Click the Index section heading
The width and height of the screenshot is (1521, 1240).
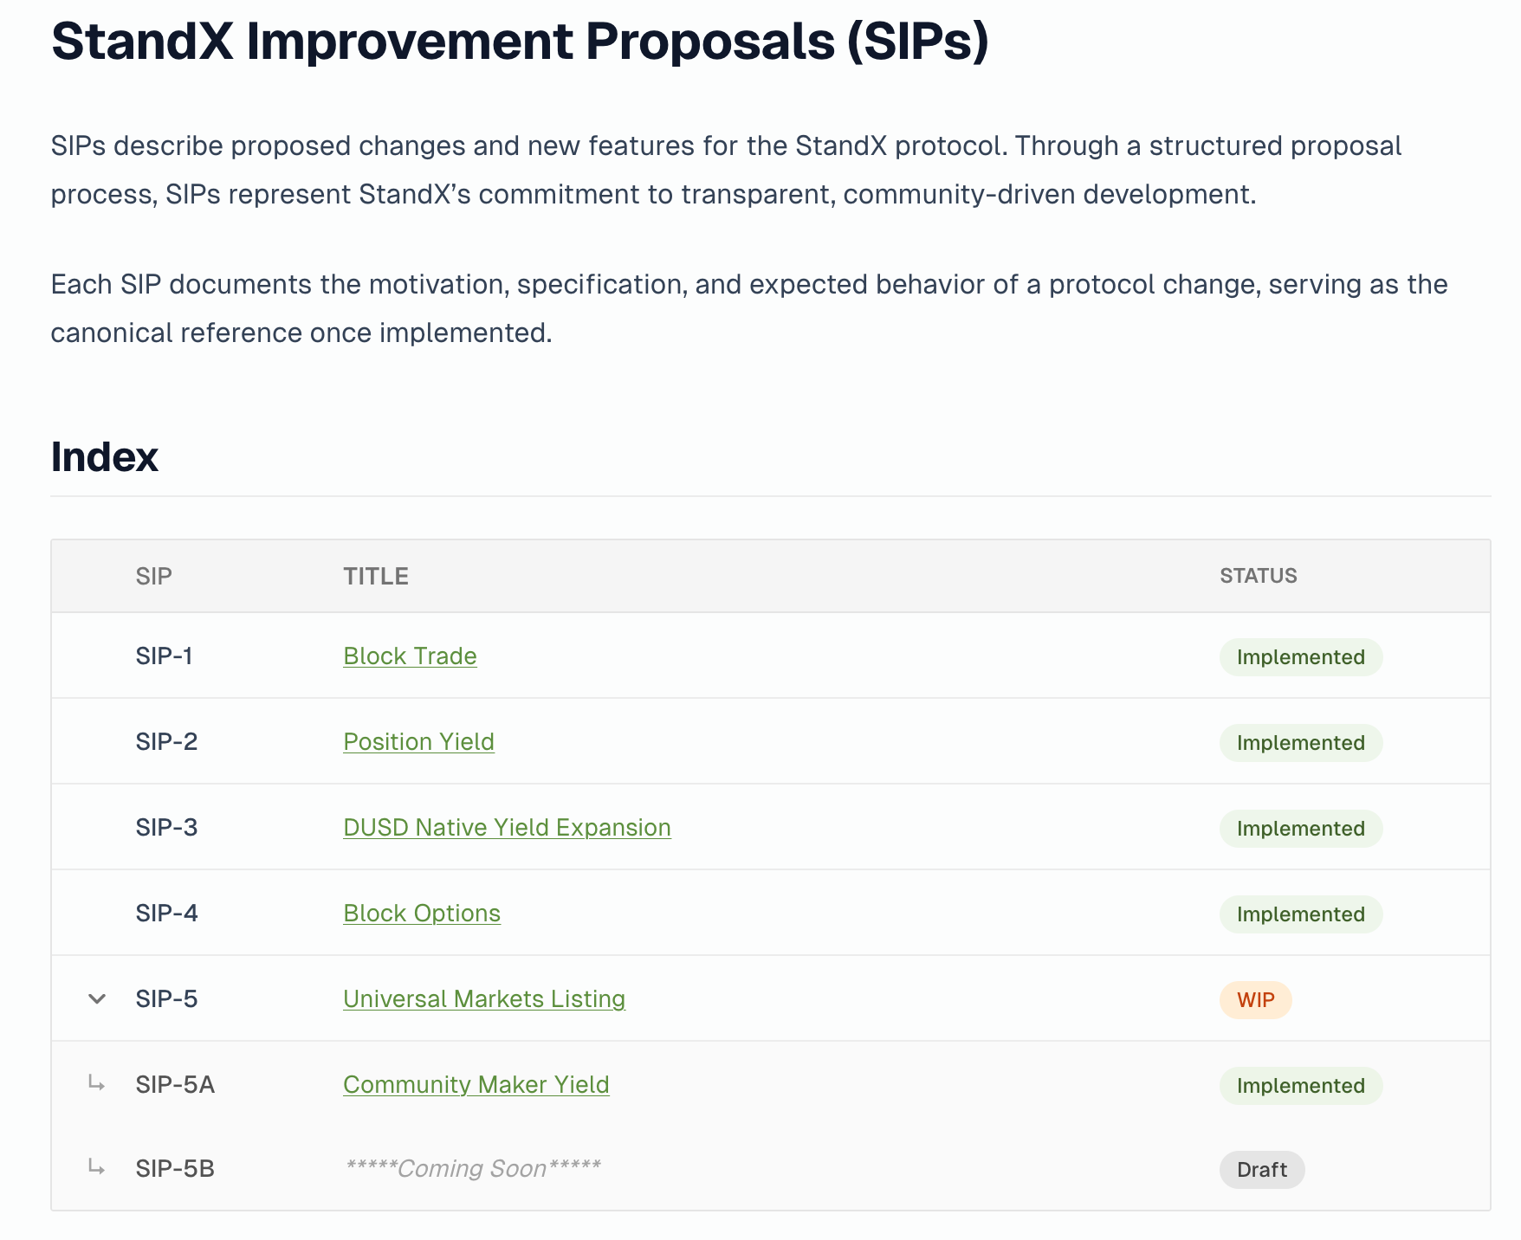pyautogui.click(x=105, y=456)
